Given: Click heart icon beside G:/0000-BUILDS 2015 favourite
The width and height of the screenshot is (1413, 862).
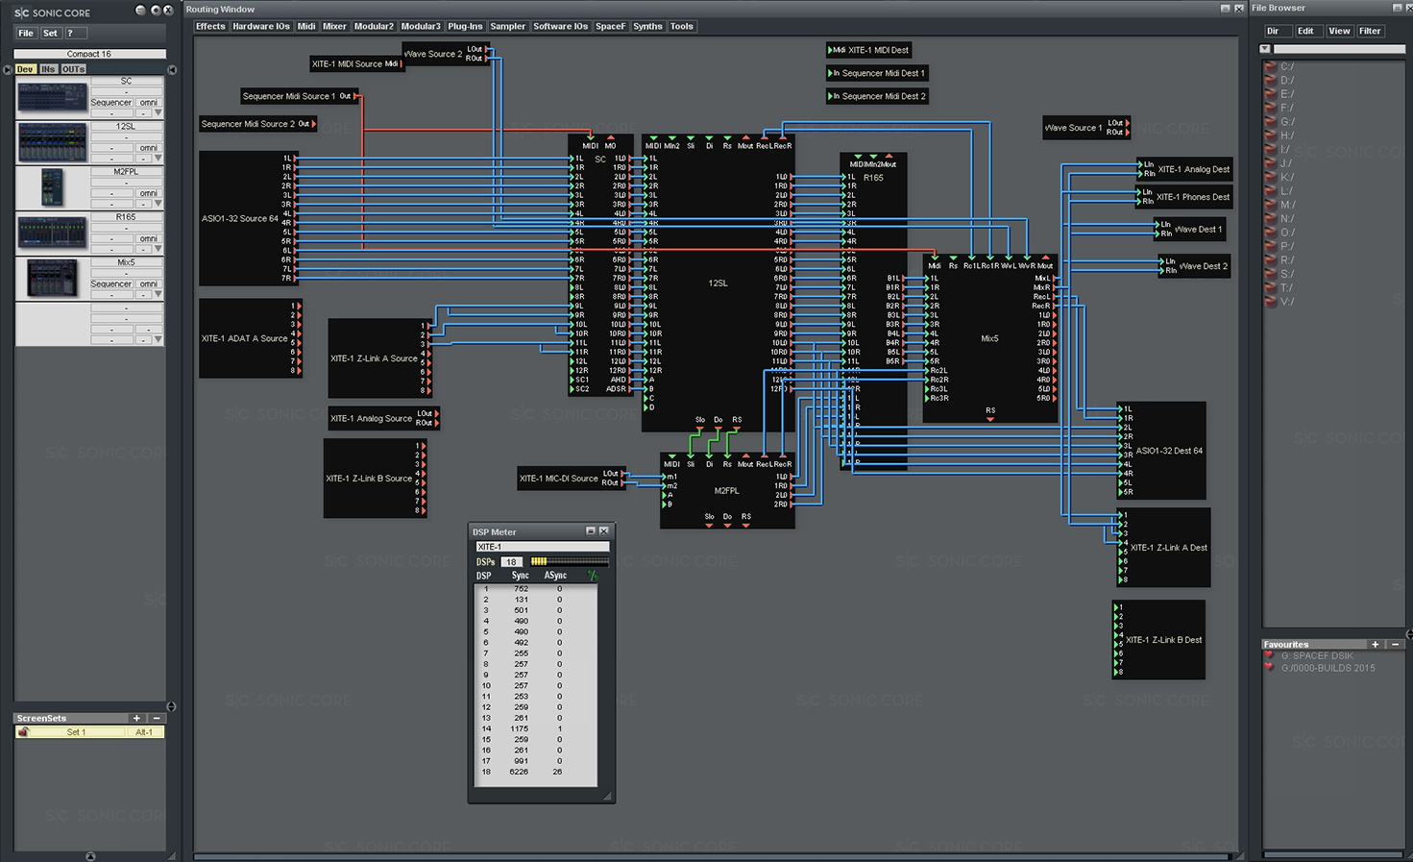Looking at the screenshot, I should (1269, 668).
